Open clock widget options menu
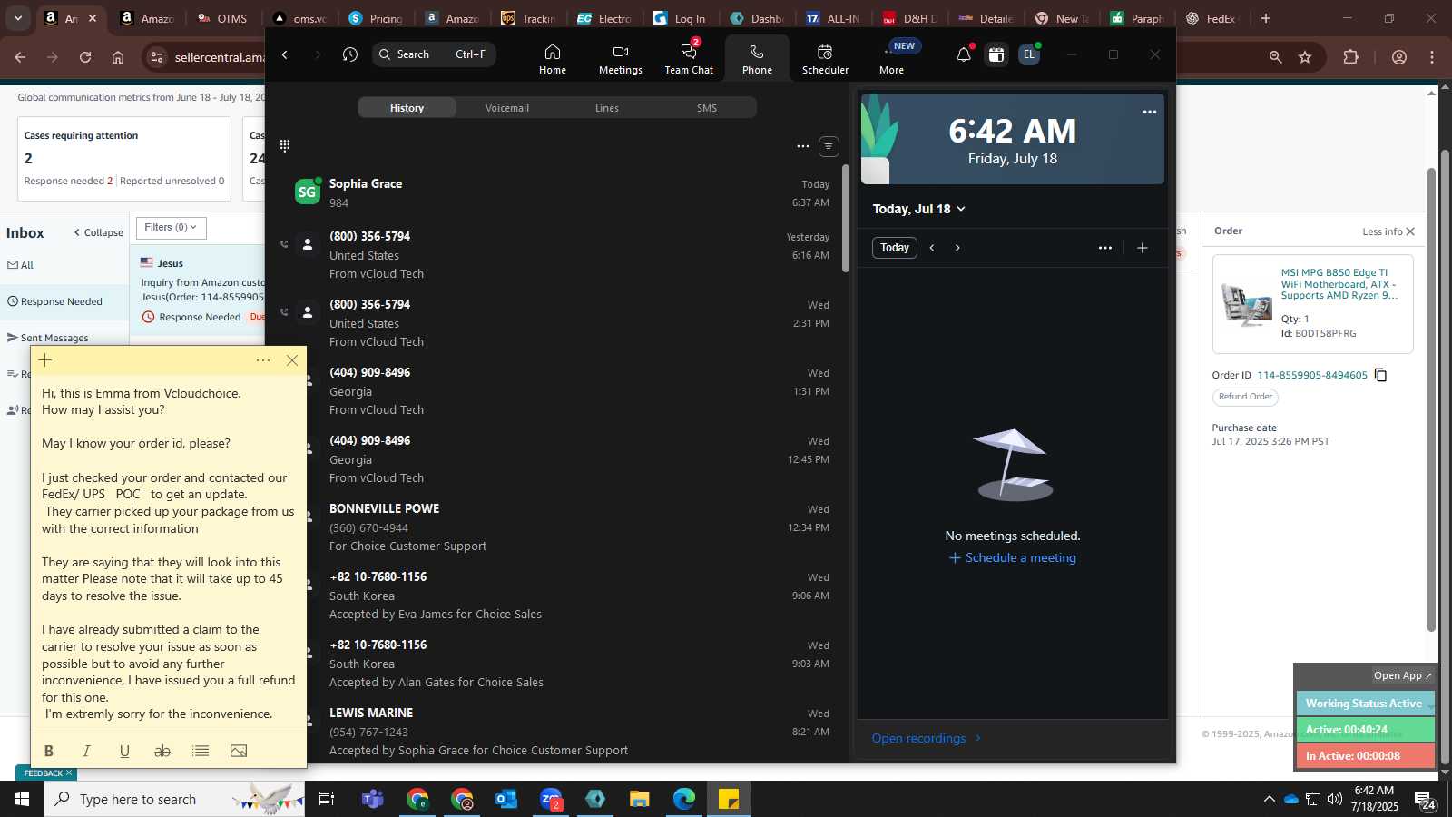Viewport: 1452px width, 817px height. pyautogui.click(x=1150, y=112)
